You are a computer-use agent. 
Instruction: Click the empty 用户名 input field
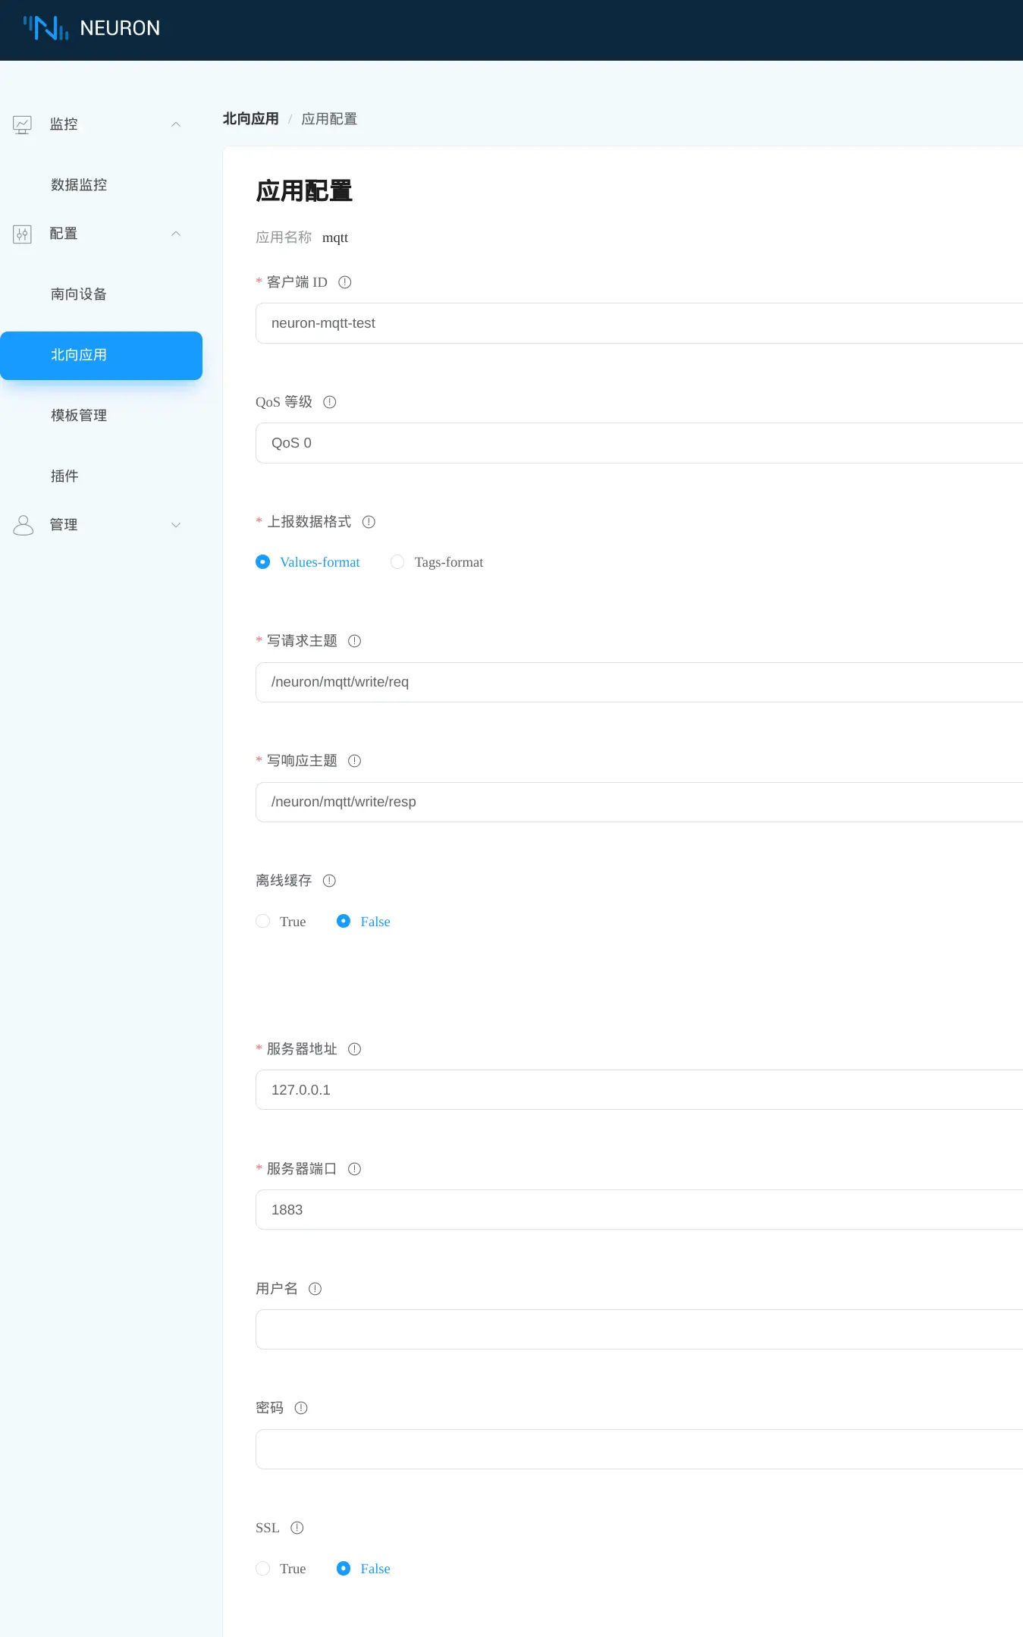639,1329
